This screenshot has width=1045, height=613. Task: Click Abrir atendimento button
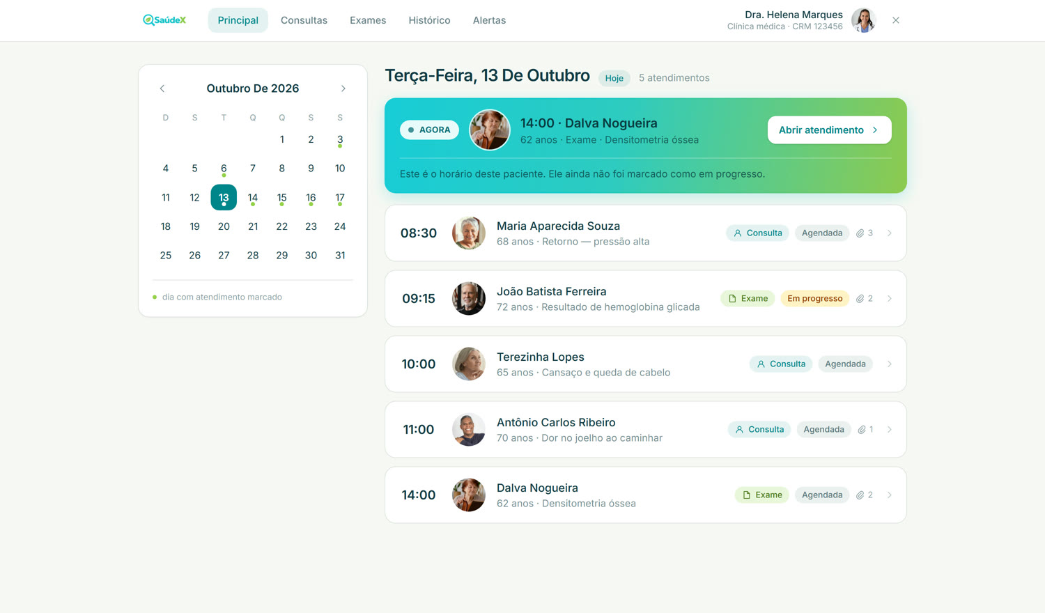coord(829,130)
